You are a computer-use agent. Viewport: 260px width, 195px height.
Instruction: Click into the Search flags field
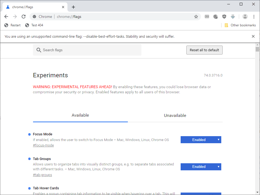(87, 50)
